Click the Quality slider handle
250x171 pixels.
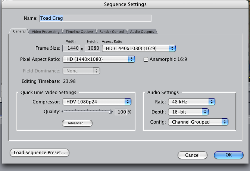(110, 112)
